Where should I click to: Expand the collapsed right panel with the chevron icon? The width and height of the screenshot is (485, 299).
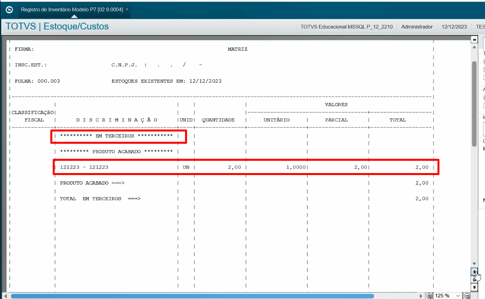click(474, 39)
